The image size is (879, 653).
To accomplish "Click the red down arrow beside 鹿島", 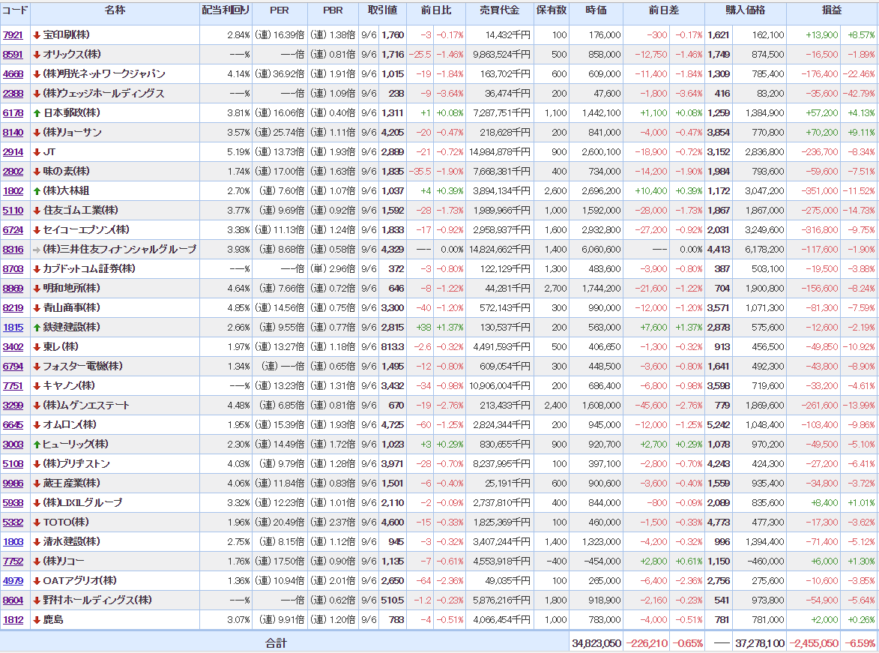I will 37,620.
